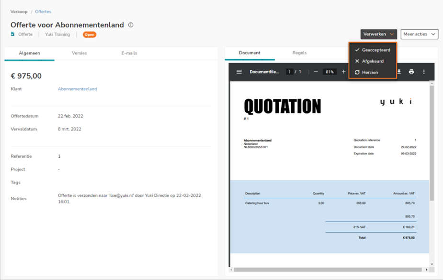This screenshot has height=280, width=443.
Task: Click the refresh icon next to Herzien
Action: click(x=357, y=72)
